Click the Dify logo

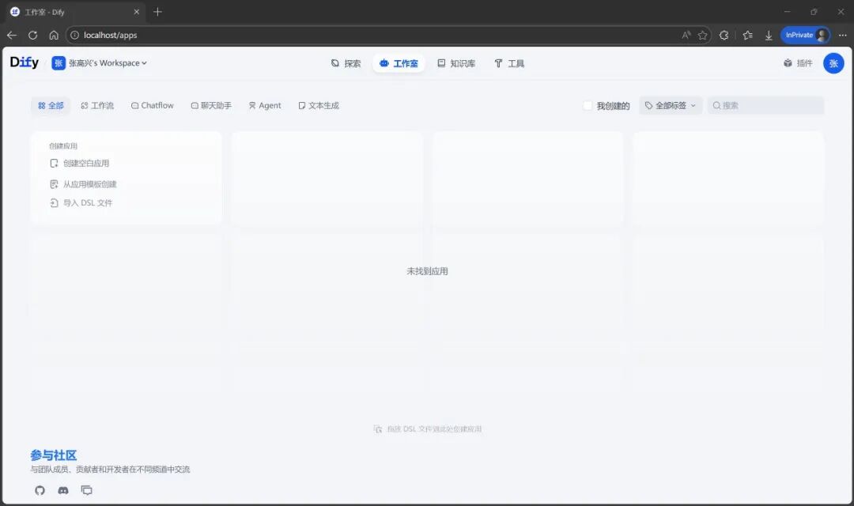pyautogui.click(x=24, y=62)
